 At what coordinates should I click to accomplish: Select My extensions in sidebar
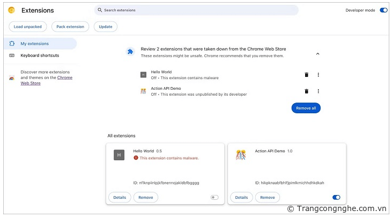pyautogui.click(x=34, y=44)
